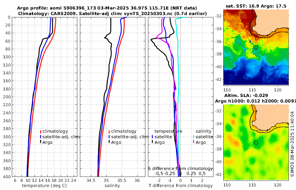Click 'T difference from climatology' axis label
Image resolution: width=296 pixels, height=190 pixels.
[x=181, y=186]
